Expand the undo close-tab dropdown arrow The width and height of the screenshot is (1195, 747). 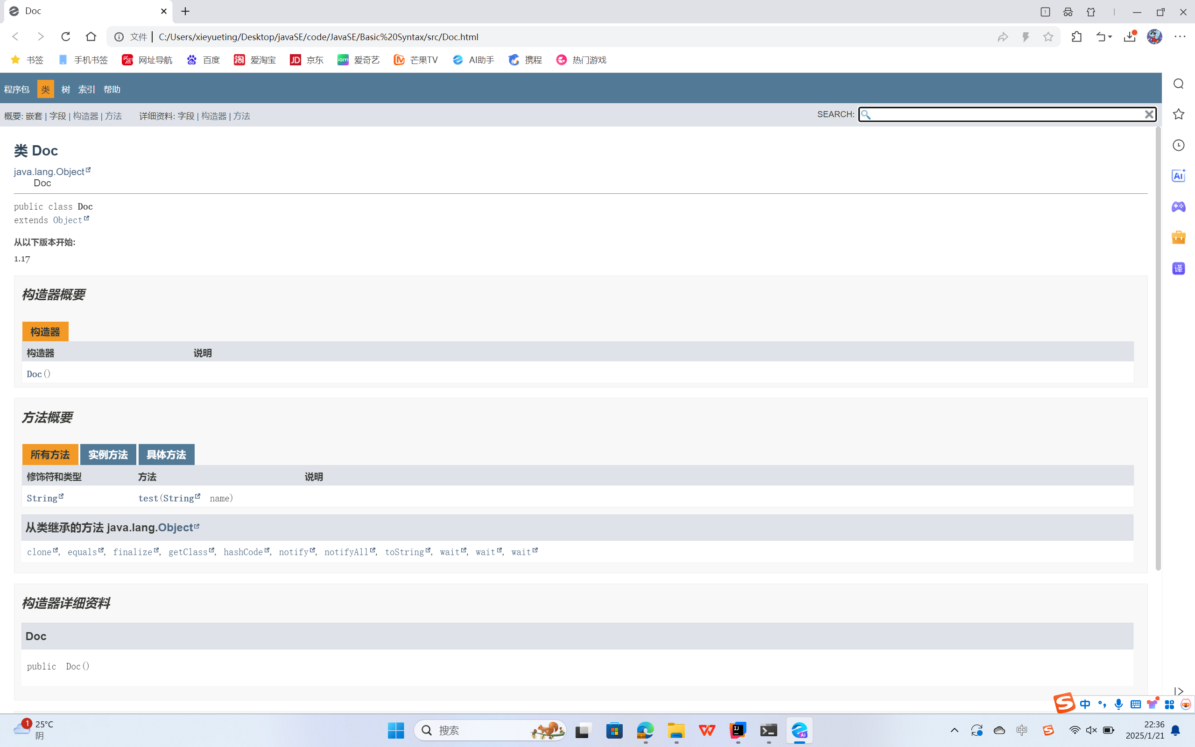(x=1110, y=36)
